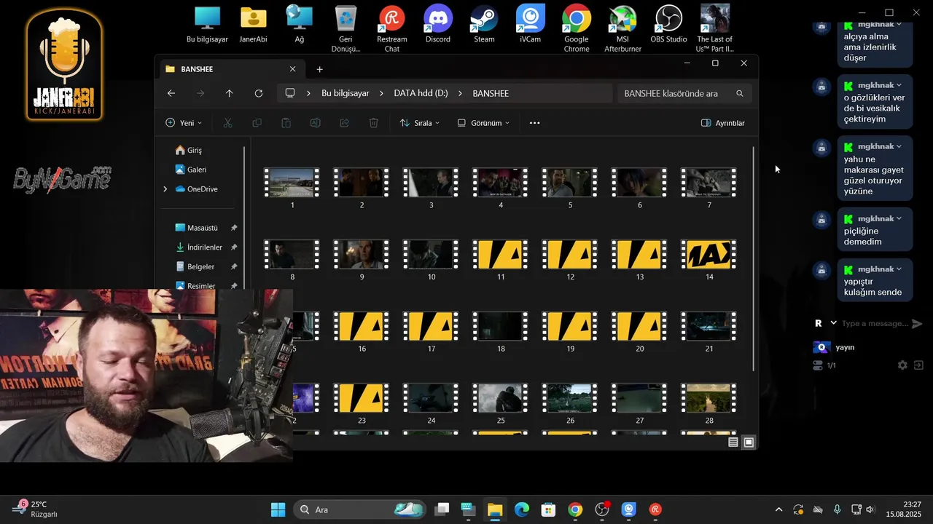Click DATA hdd (D:) breadcrumb
933x524 pixels.
pyautogui.click(x=421, y=93)
